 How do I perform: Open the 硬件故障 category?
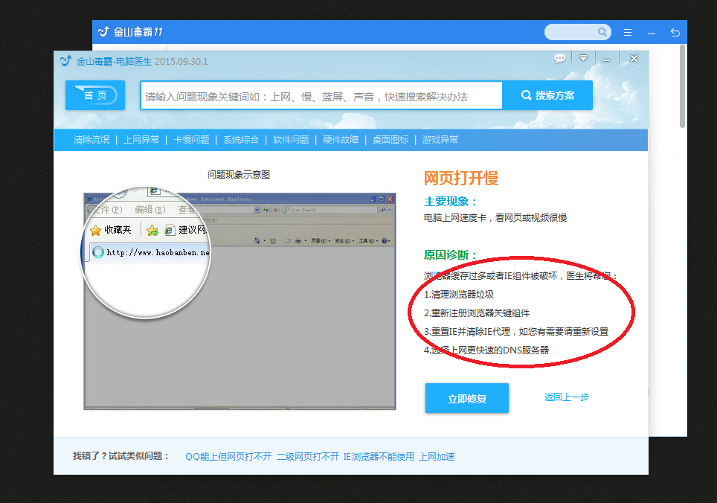click(x=341, y=140)
